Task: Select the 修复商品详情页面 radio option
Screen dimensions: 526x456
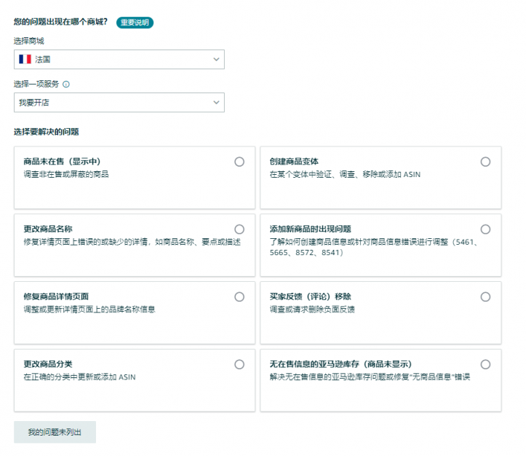Action: [239, 296]
